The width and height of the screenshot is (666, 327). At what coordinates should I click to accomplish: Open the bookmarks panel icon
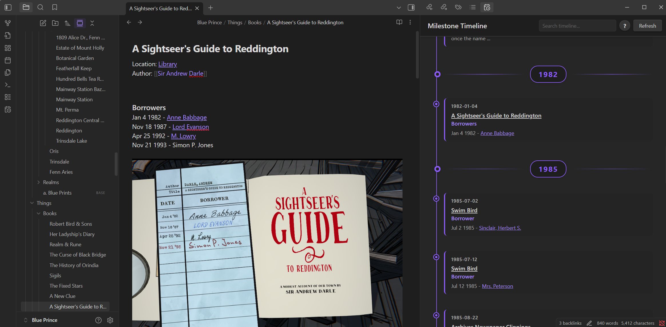pyautogui.click(x=55, y=7)
